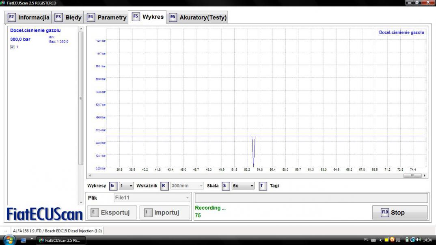The width and height of the screenshot is (436, 245).
Task: Switch to the Informacja tab
Action: tap(29, 17)
